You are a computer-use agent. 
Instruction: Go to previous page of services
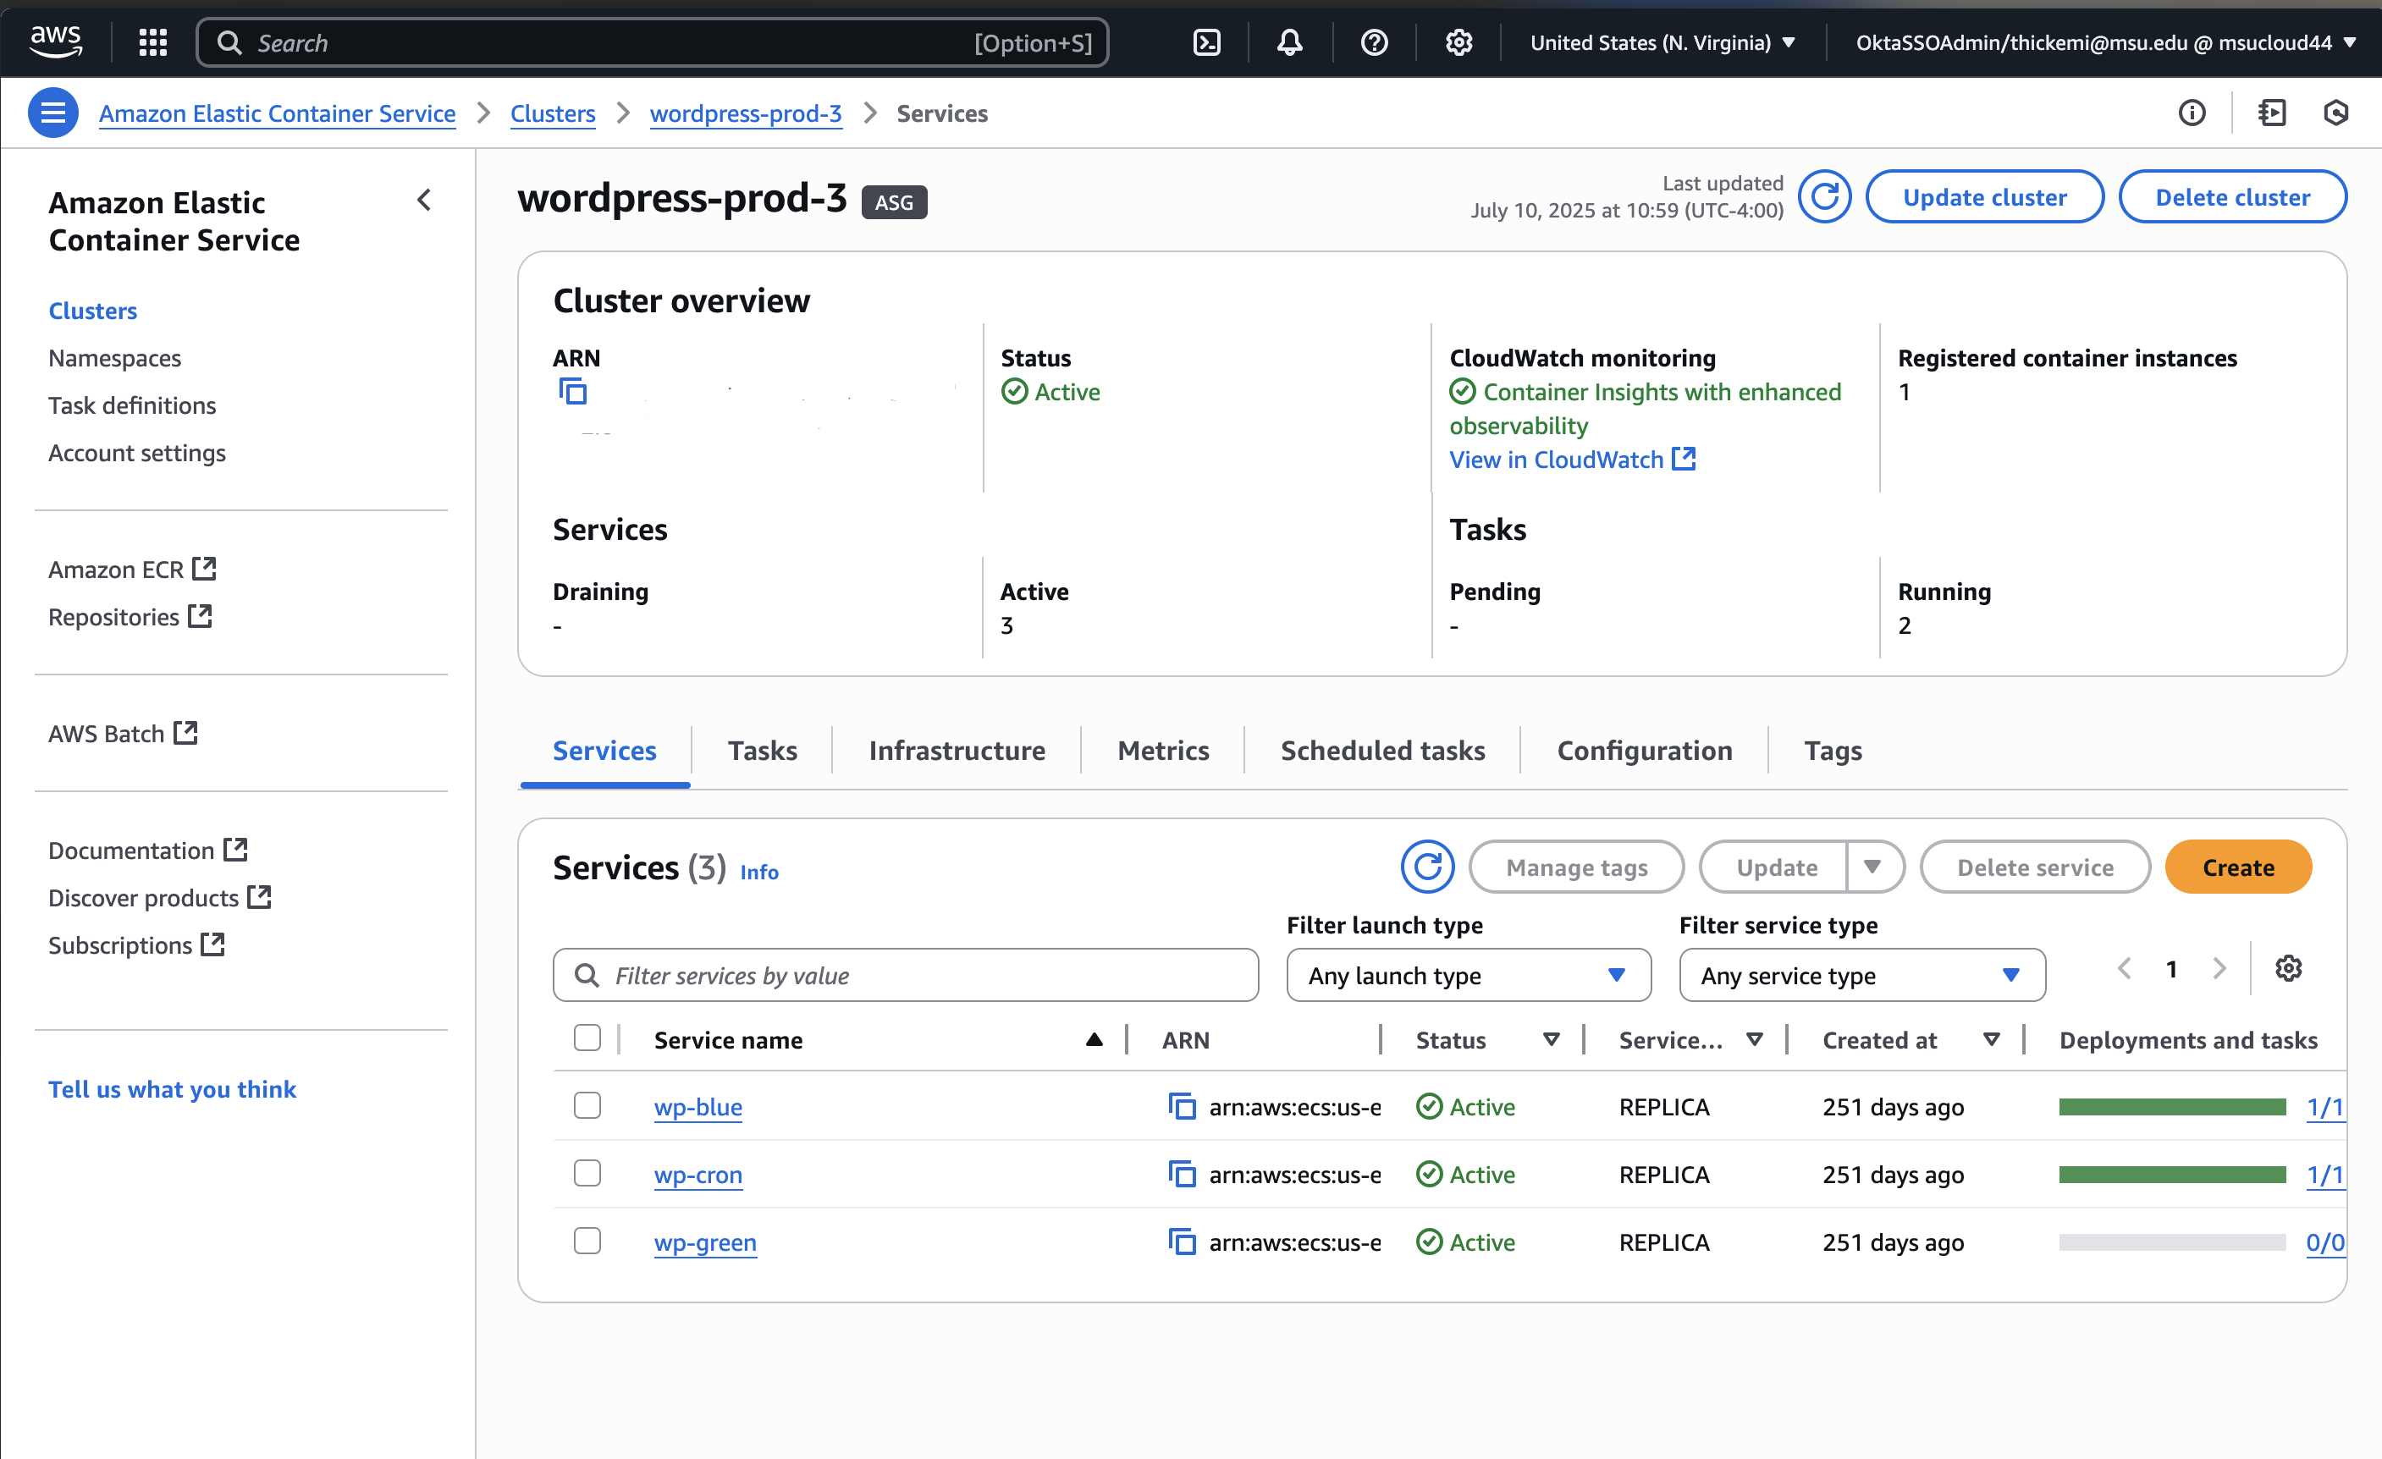(x=2123, y=968)
